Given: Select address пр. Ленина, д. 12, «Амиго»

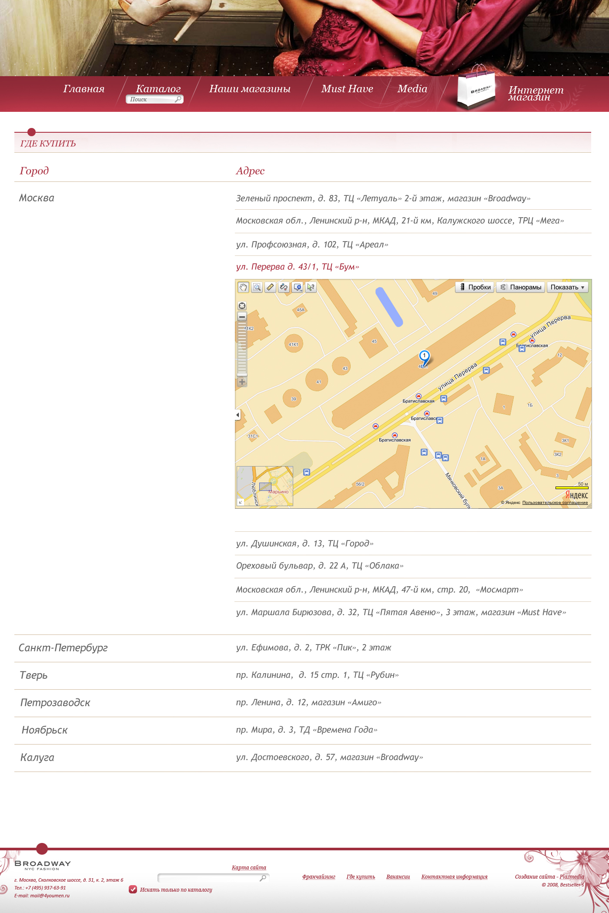Looking at the screenshot, I should (x=308, y=702).
